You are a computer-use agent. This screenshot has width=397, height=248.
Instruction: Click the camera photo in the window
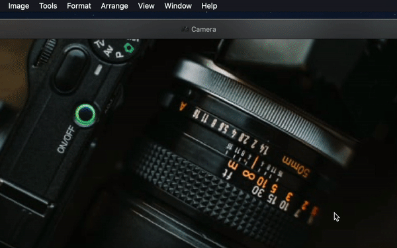198,144
